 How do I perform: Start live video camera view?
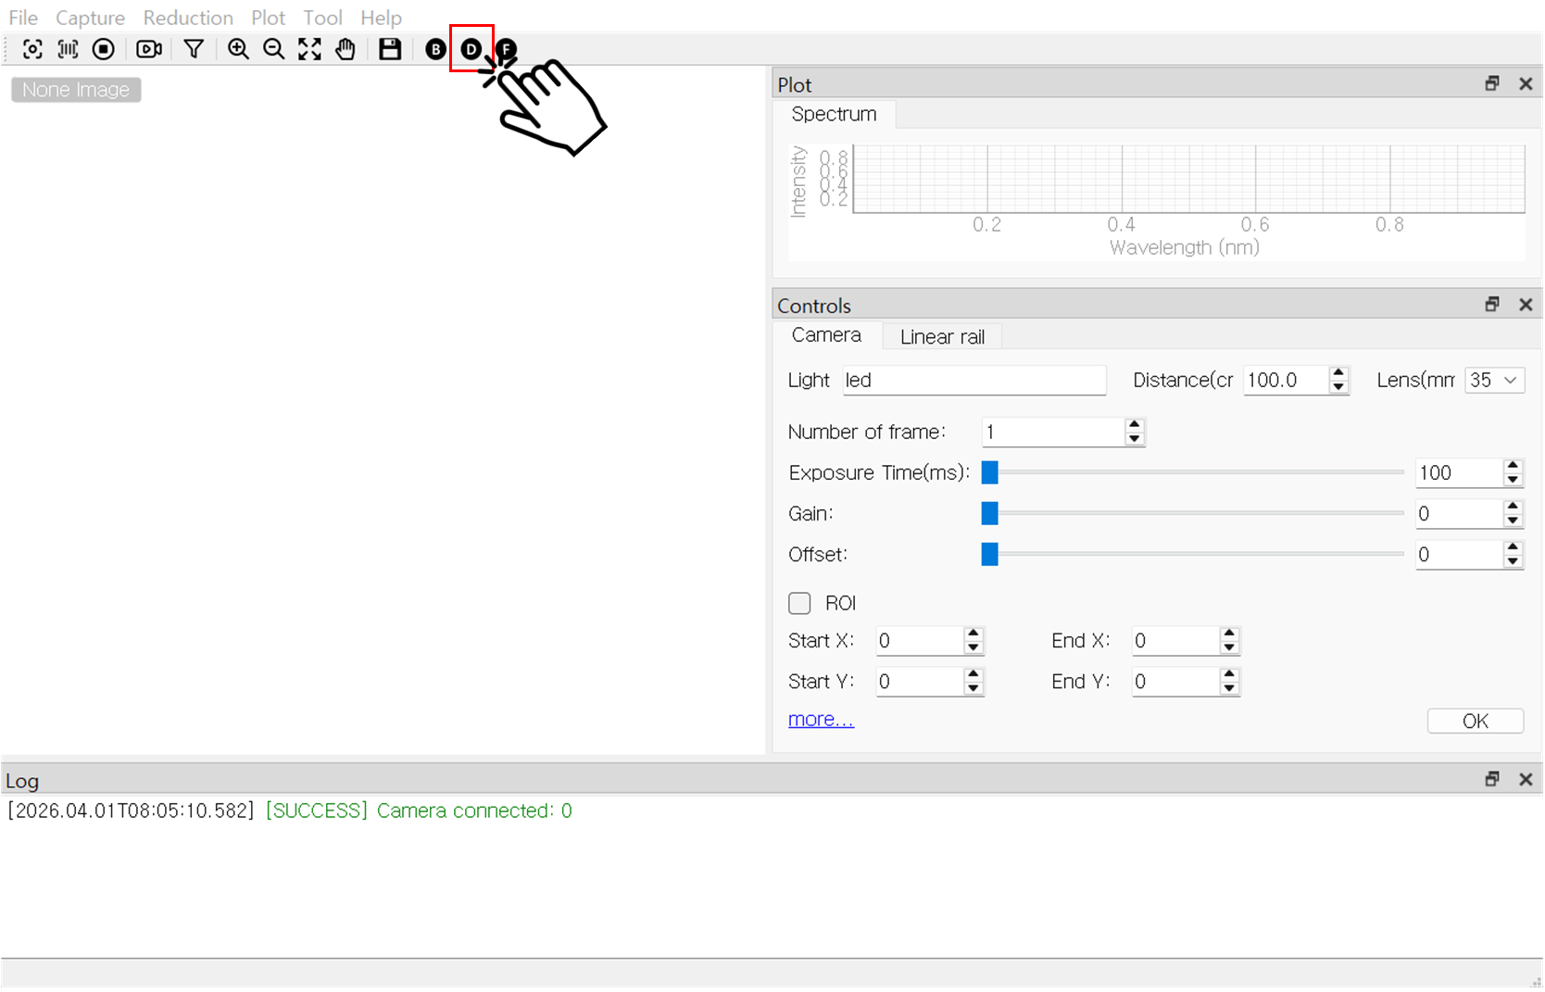pyautogui.click(x=149, y=49)
